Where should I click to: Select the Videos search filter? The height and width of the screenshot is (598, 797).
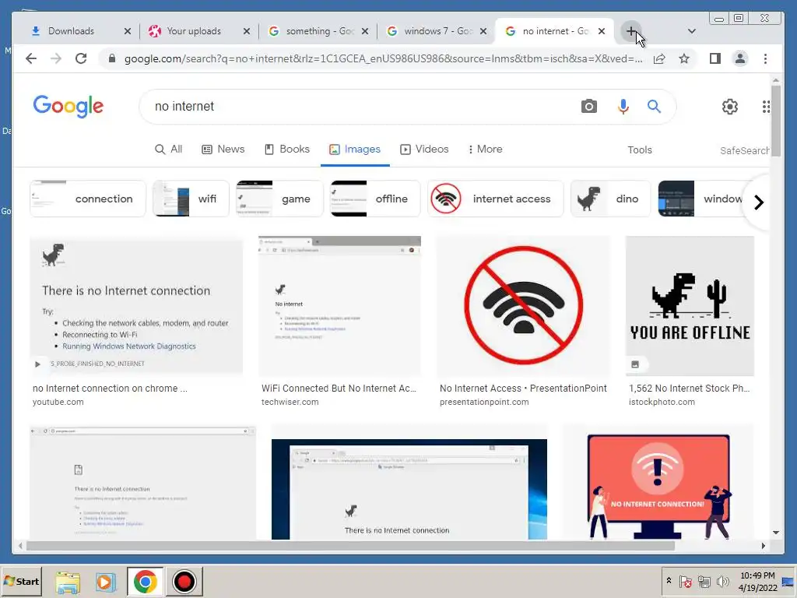click(424, 149)
